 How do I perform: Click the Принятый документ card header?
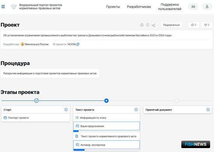(x=177, y=110)
